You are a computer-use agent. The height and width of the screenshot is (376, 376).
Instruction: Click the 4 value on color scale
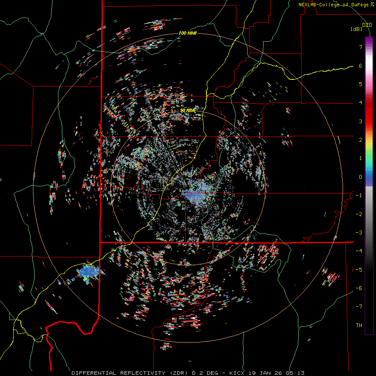pyautogui.click(x=361, y=103)
